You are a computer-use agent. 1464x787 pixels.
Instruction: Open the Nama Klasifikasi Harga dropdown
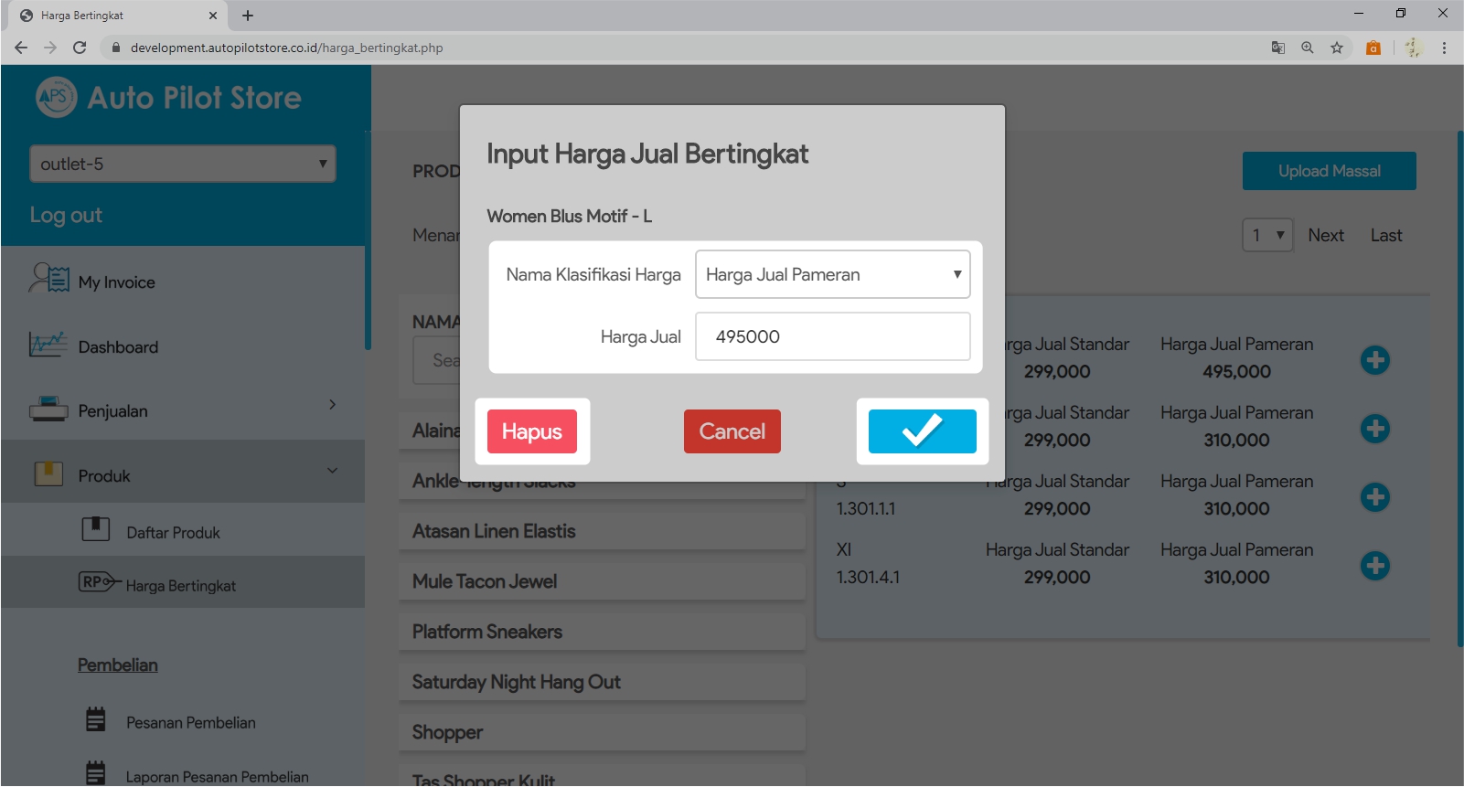pyautogui.click(x=832, y=274)
